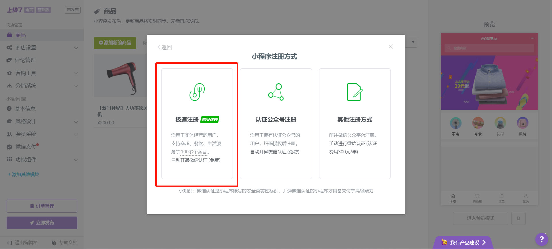
Task: Click the 最受欢迎 green badge
Action: pyautogui.click(x=210, y=119)
